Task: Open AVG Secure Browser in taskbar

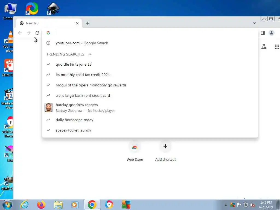Action: pos(109,205)
